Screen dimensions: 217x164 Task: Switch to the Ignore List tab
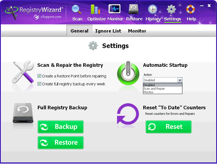click(108, 31)
